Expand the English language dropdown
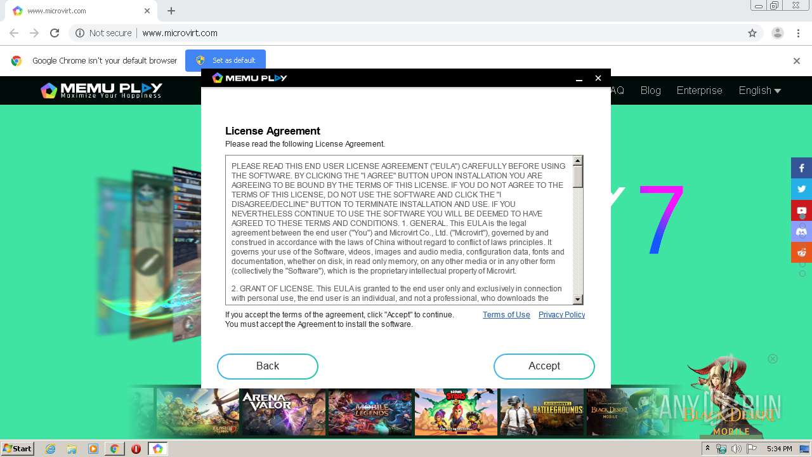 [x=759, y=90]
